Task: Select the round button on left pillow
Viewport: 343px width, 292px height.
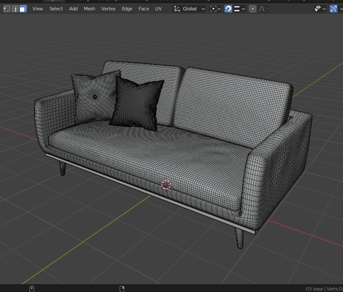Action: (95, 97)
